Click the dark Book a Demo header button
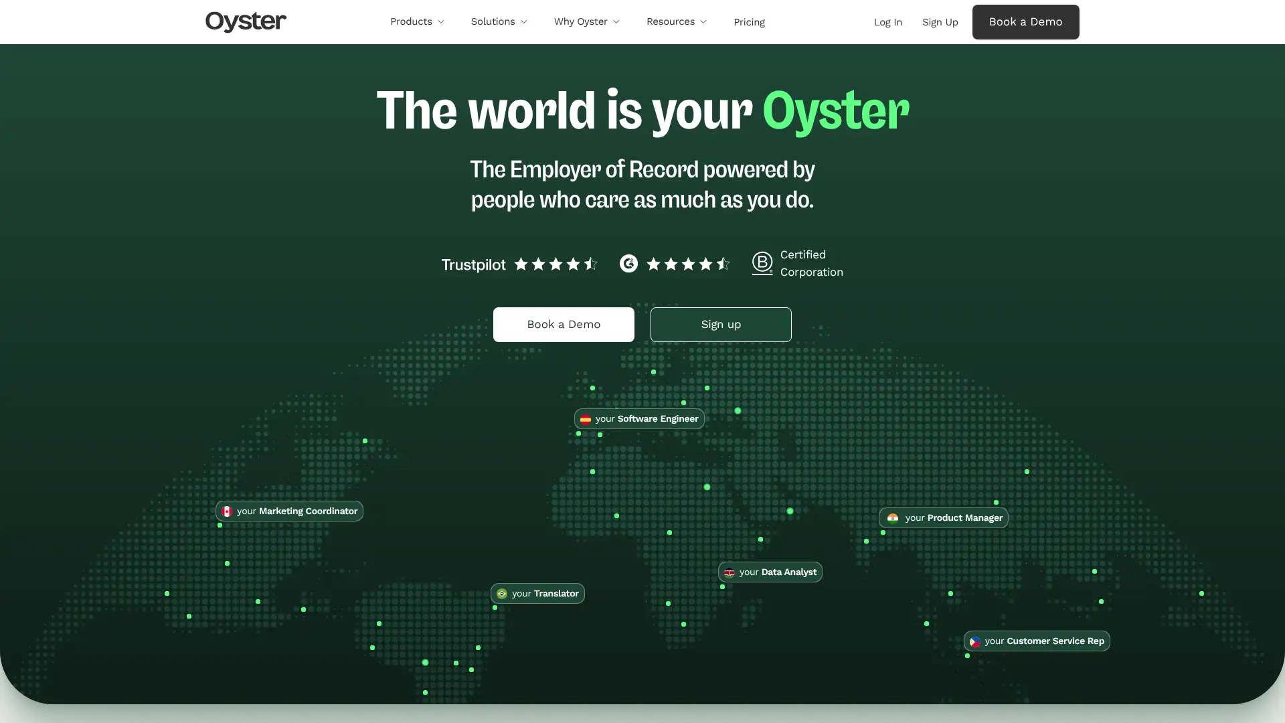 pos(1025,22)
